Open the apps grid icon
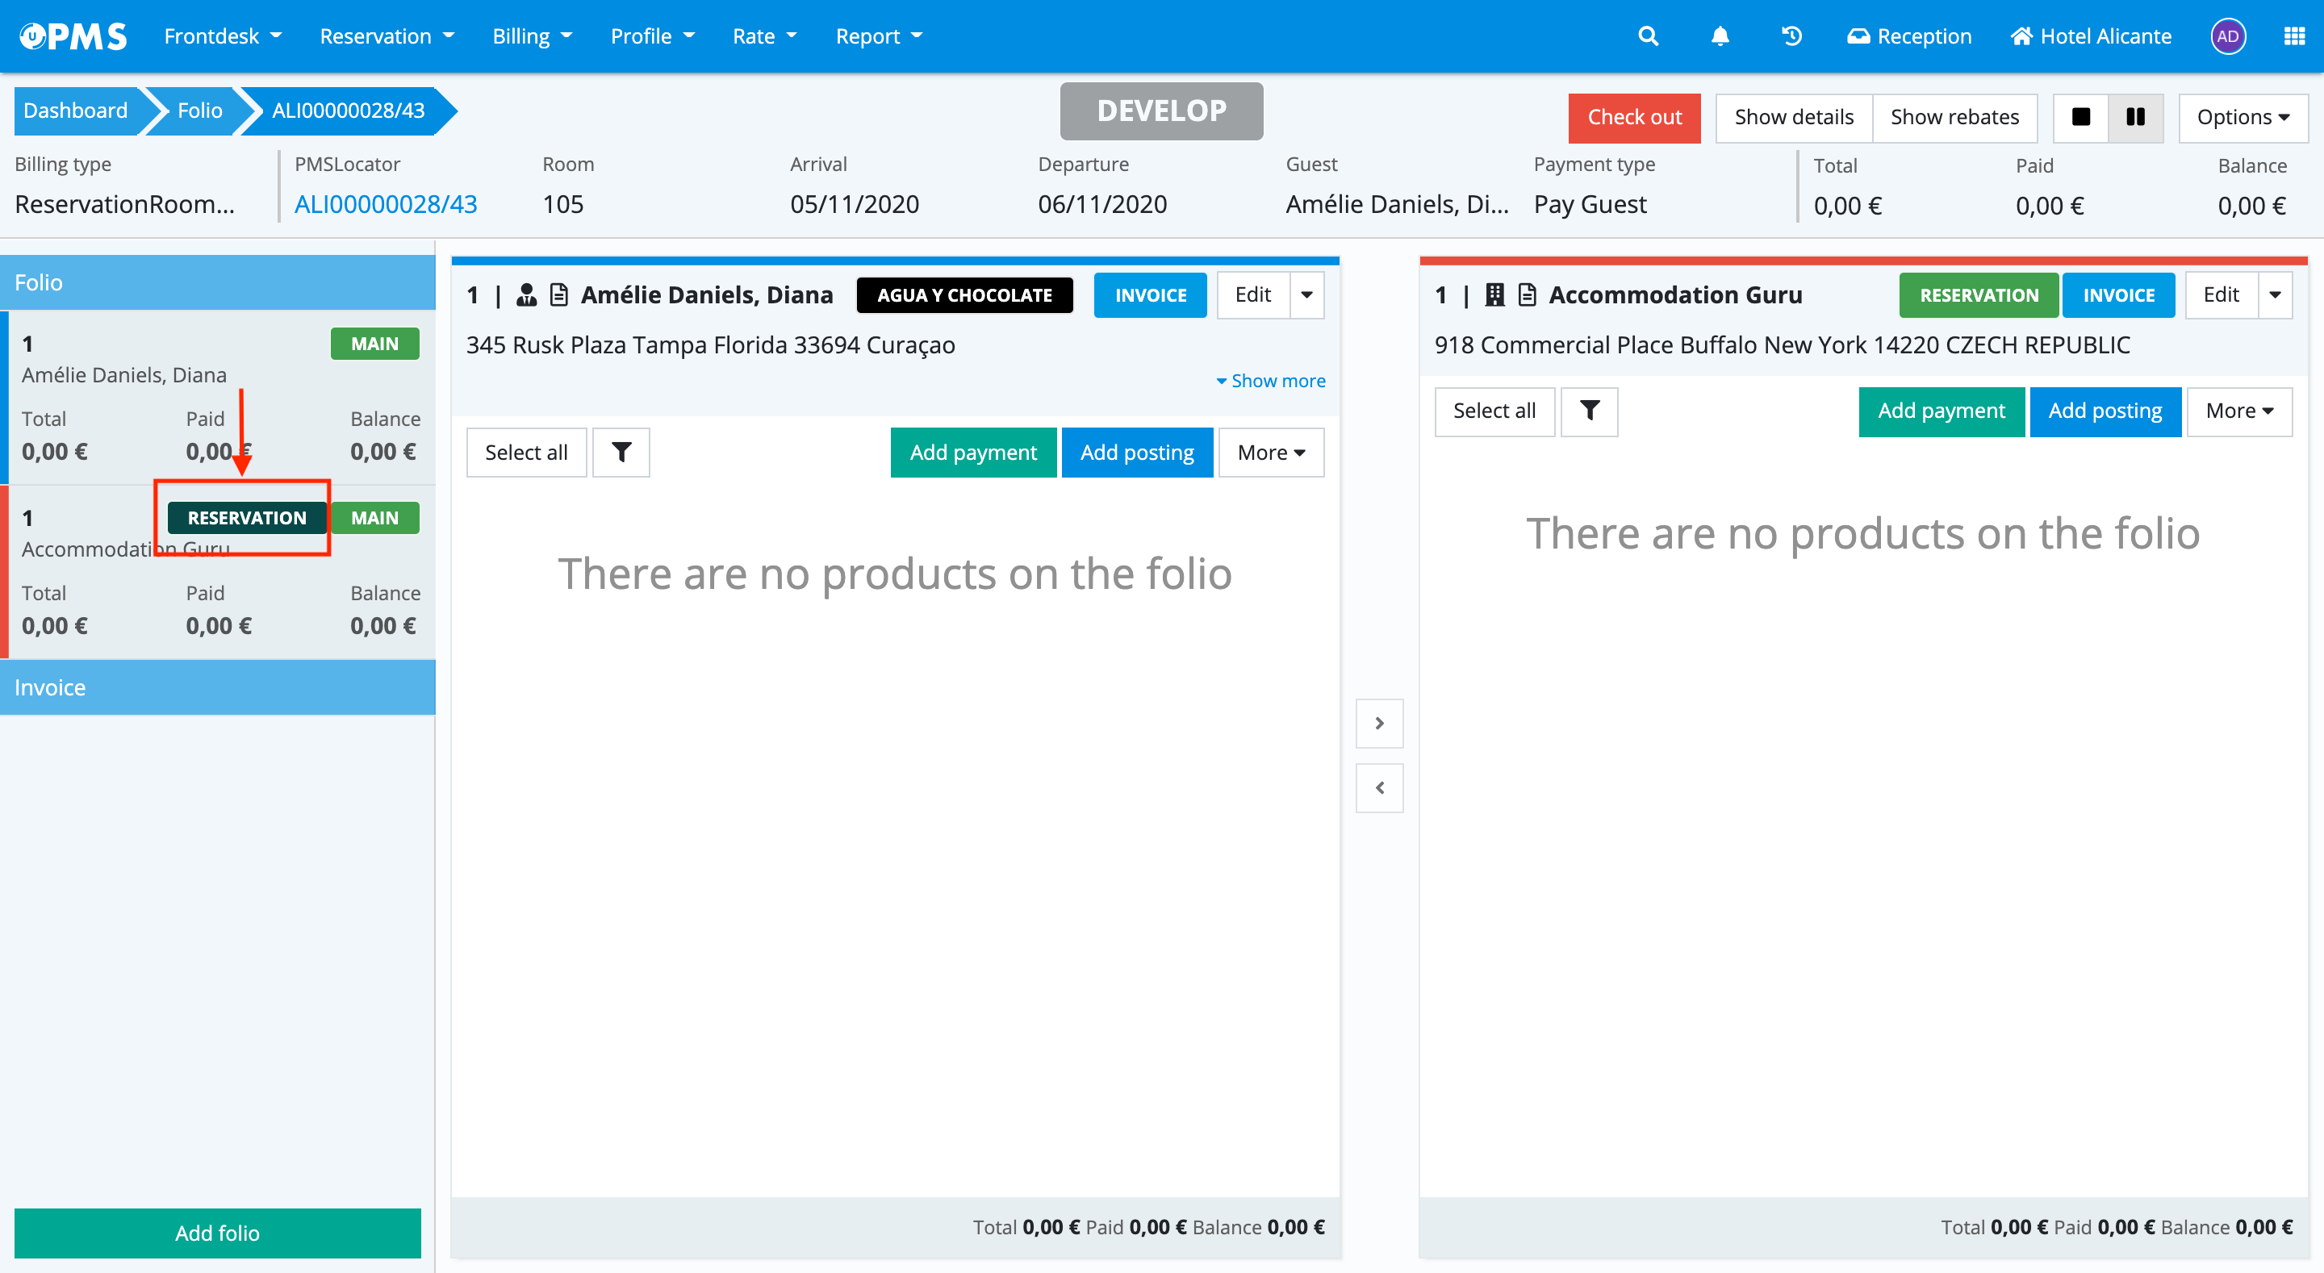The width and height of the screenshot is (2324, 1273). coord(2293,36)
